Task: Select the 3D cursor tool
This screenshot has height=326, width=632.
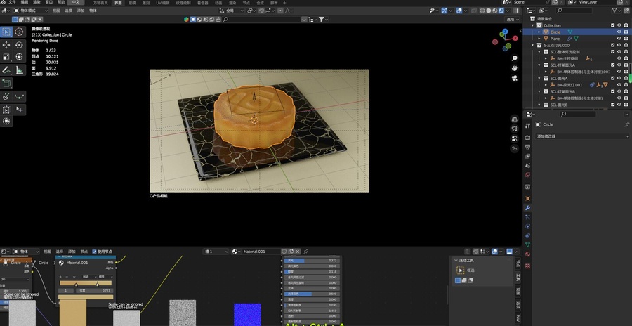Action: [19, 32]
